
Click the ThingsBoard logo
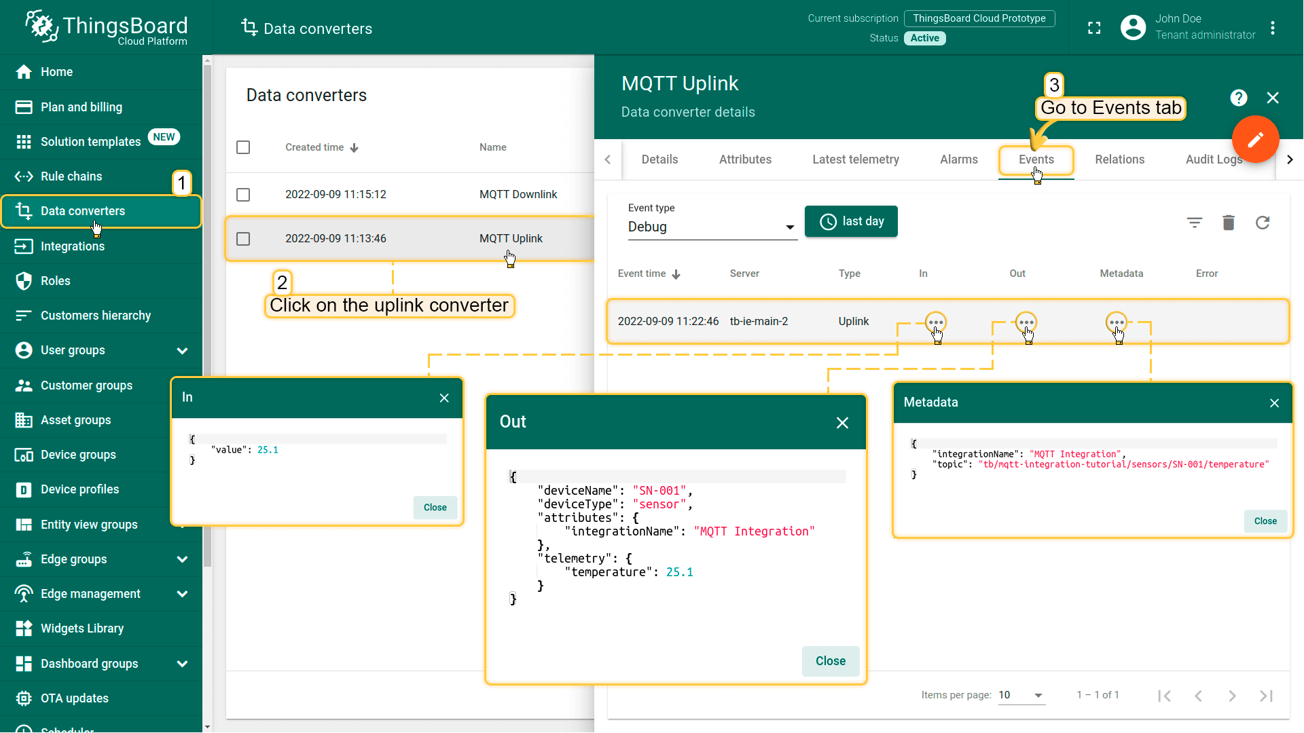[106, 27]
